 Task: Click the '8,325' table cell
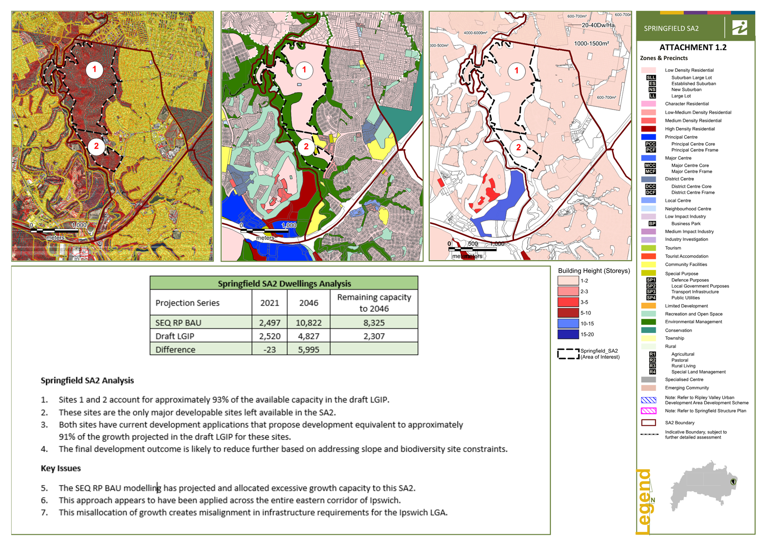(374, 323)
